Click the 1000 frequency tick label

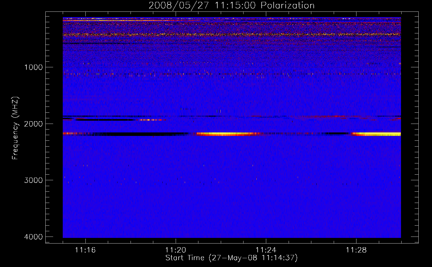[x=33, y=67]
